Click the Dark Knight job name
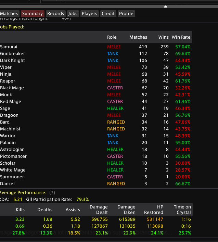This screenshot has width=218, height=242. click(x=13, y=61)
